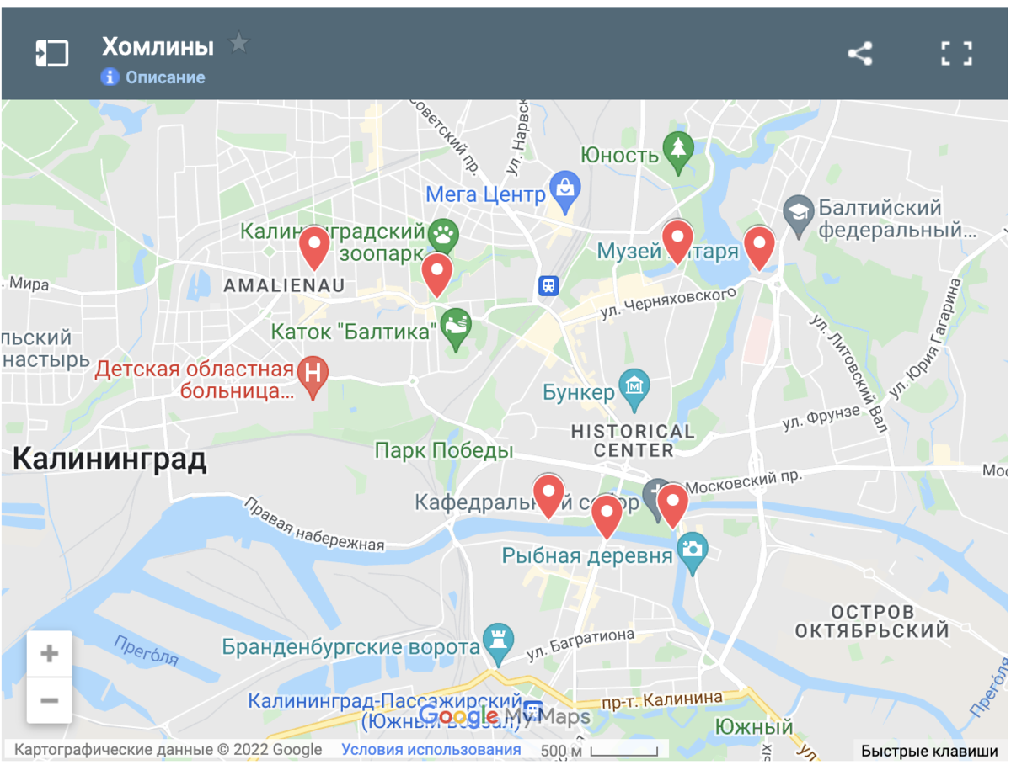The width and height of the screenshot is (1011, 765).
Task: Click the Google My Maps logo
Action: click(504, 717)
